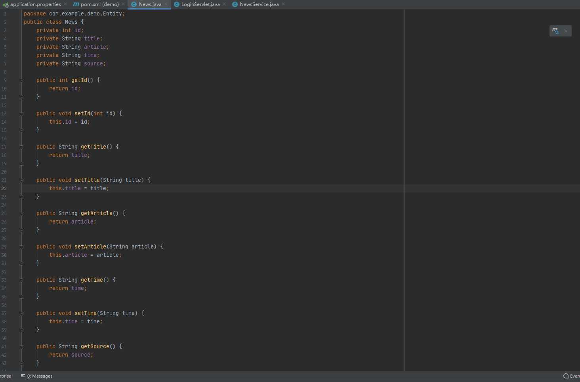Viewport: 580px width, 382px height.
Task: Click the fold end marker below this.title = title
Action: tap(21, 197)
